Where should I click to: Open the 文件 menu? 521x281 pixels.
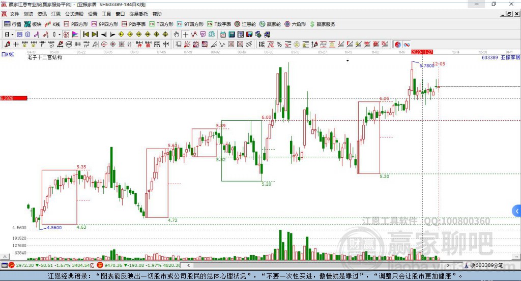point(14,14)
